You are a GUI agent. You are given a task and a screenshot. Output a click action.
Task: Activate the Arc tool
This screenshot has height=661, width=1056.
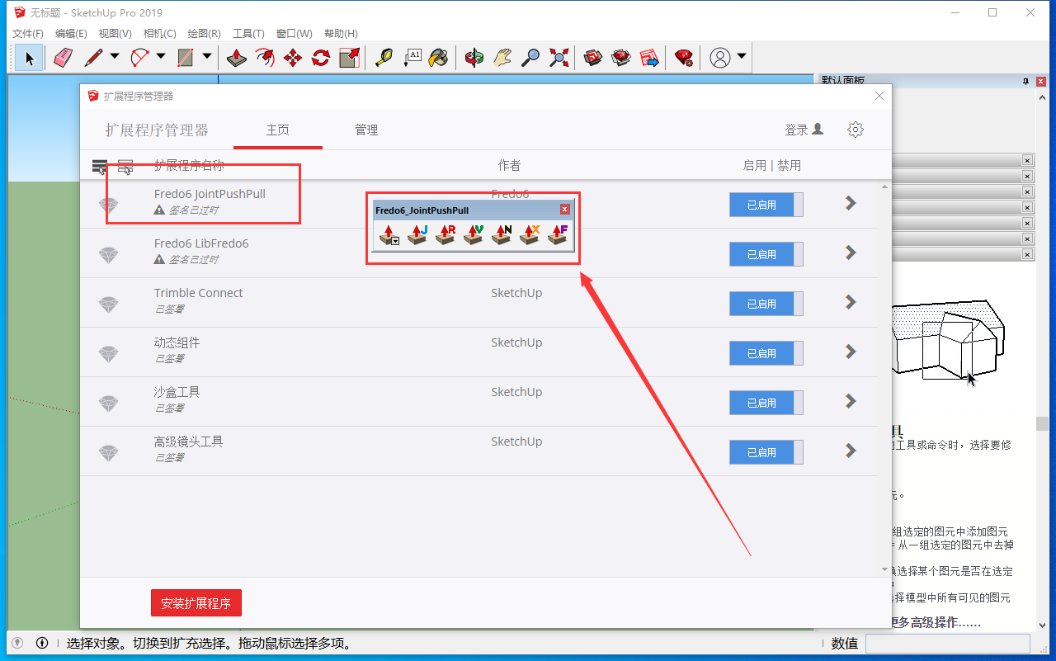tap(139, 58)
